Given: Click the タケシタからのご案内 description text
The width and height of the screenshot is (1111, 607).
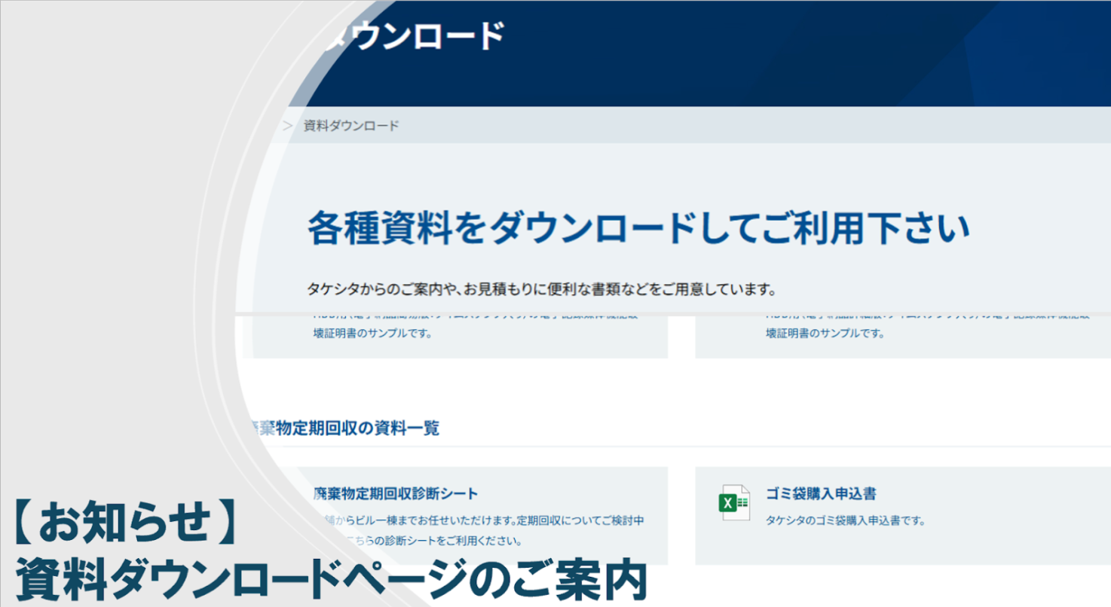Looking at the screenshot, I should [x=541, y=289].
